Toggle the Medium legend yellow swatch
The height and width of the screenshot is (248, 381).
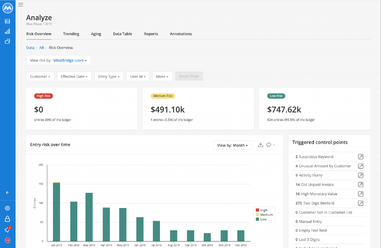[x=257, y=215]
